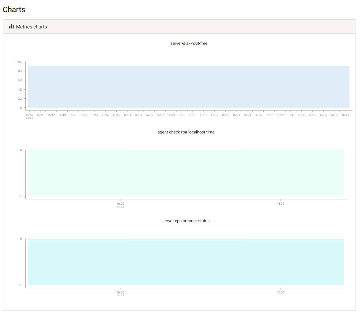361x323 pixels.
Task: Click the 16:07 time axis label
Action: pos(160,115)
